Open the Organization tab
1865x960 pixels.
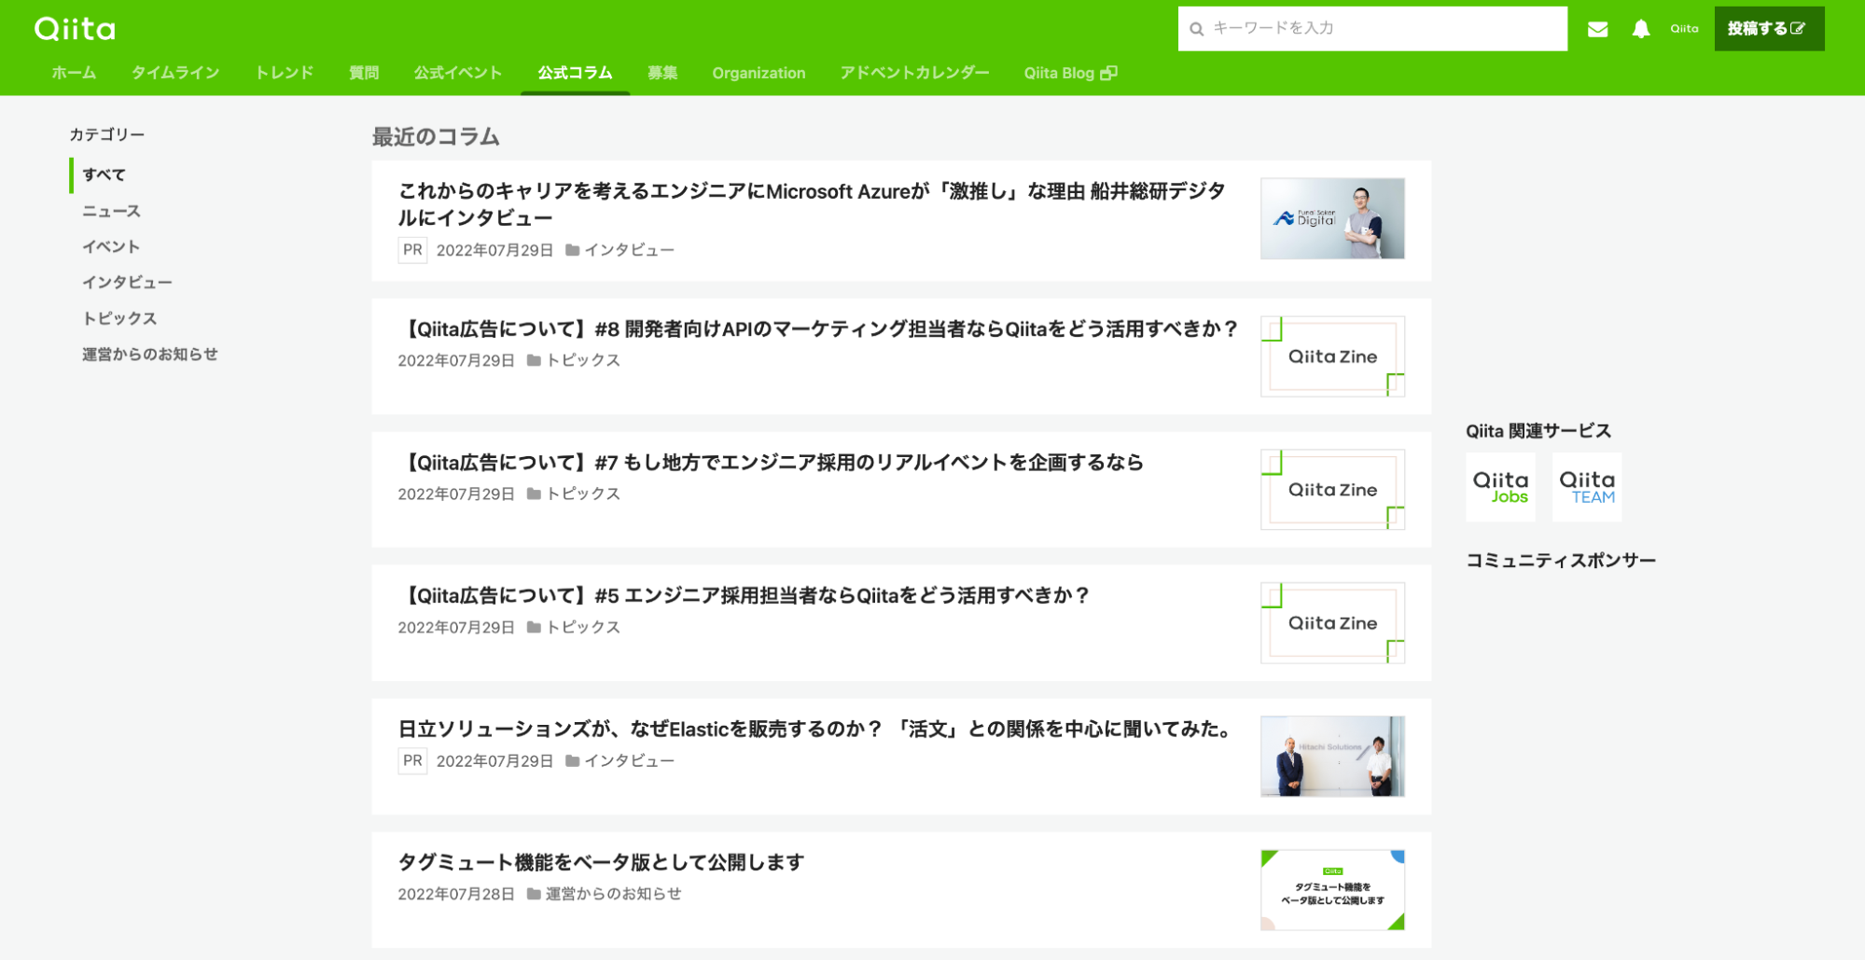point(759,73)
